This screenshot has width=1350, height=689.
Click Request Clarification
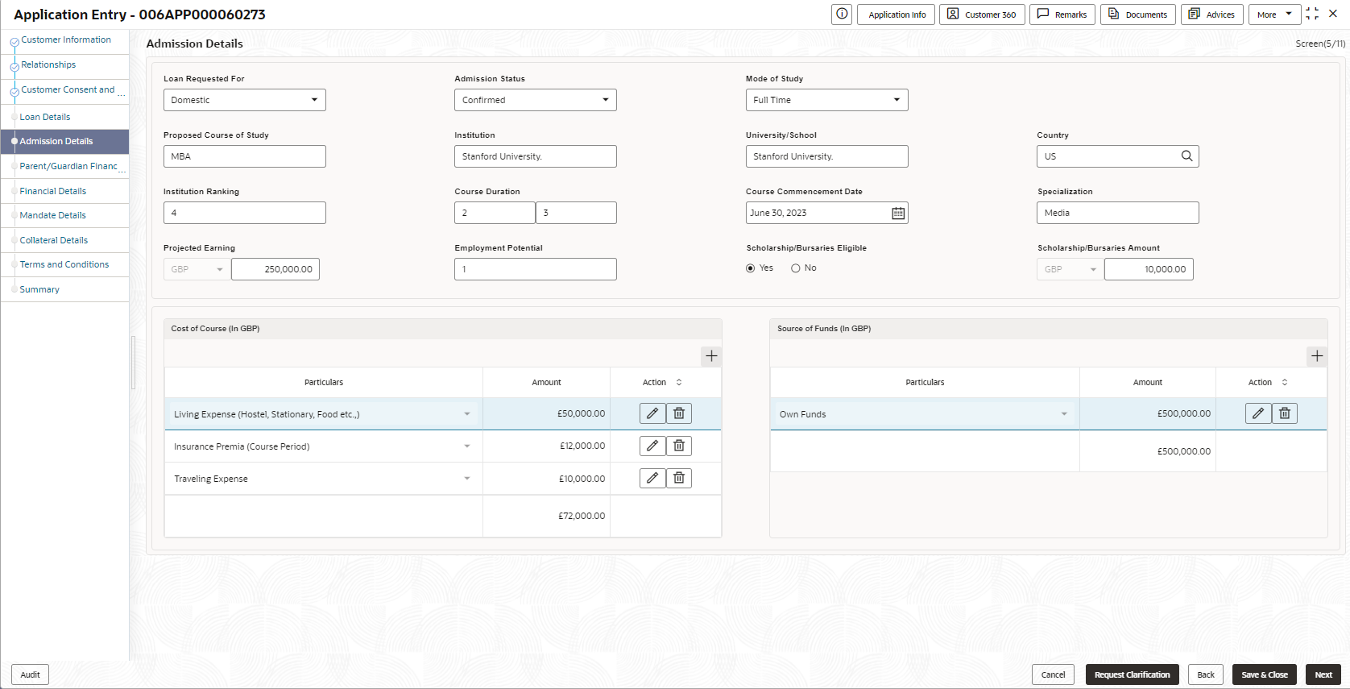tap(1133, 674)
